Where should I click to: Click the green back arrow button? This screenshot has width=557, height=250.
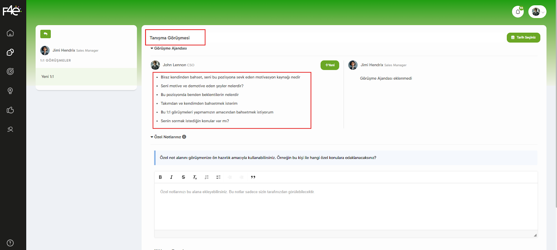(x=46, y=34)
